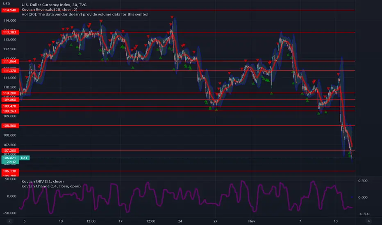Click the 110.500 price axis value
Viewport: 382px width, 225px height.
coord(10,87)
